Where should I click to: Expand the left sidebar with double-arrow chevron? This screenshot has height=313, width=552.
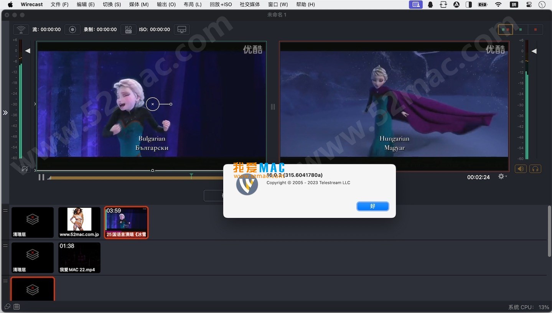click(x=5, y=112)
